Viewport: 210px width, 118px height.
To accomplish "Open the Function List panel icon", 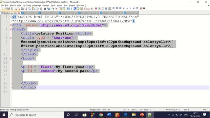I will pyautogui.click(x=85, y=9).
